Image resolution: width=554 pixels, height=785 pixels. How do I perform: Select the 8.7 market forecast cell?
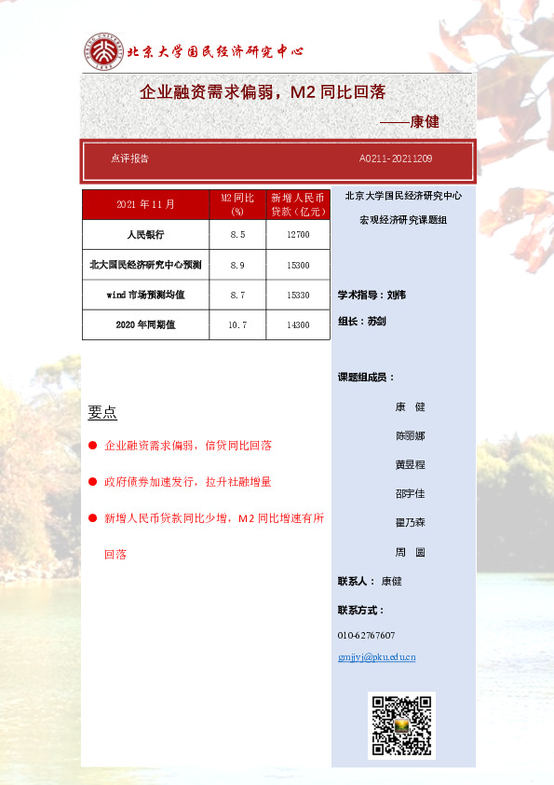(237, 295)
